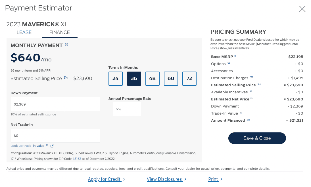Choose the 24 month term
This screenshot has width=311, height=187.
click(x=115, y=79)
